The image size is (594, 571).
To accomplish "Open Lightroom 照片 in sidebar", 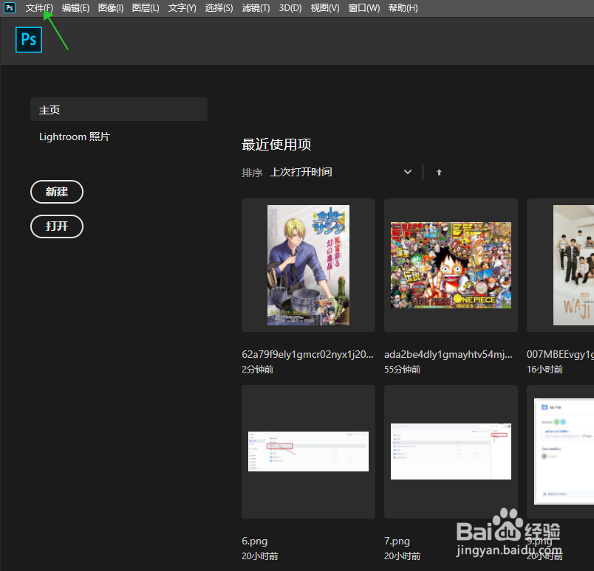I will 75,136.
